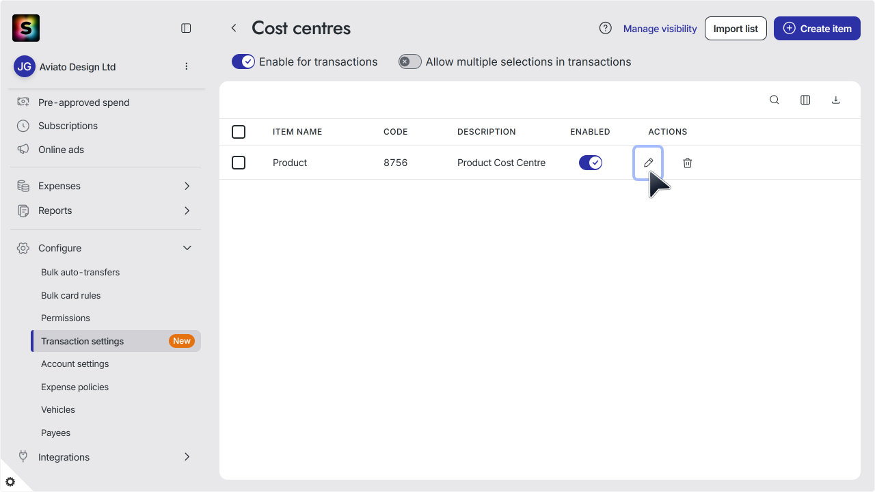875x492 pixels.
Task: Click the app logo in the sidebar
Action: pyautogui.click(x=26, y=28)
